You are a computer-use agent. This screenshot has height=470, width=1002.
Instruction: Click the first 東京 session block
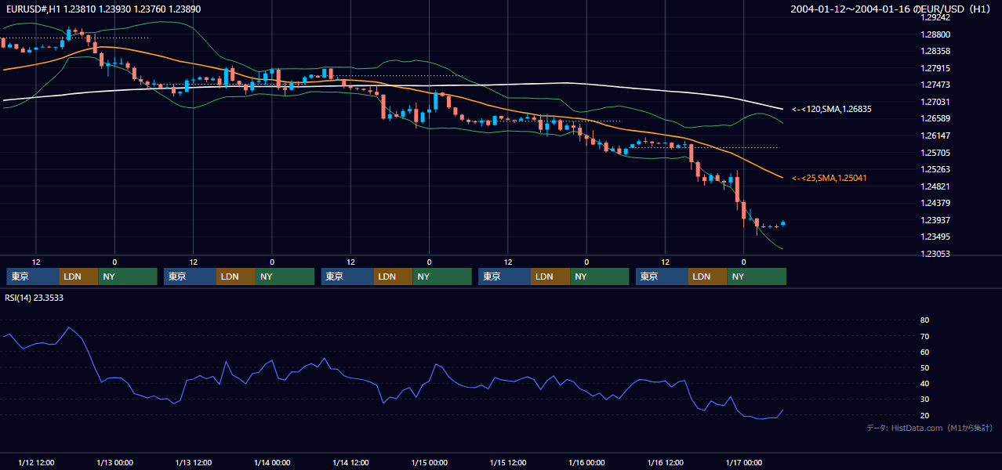click(x=33, y=277)
